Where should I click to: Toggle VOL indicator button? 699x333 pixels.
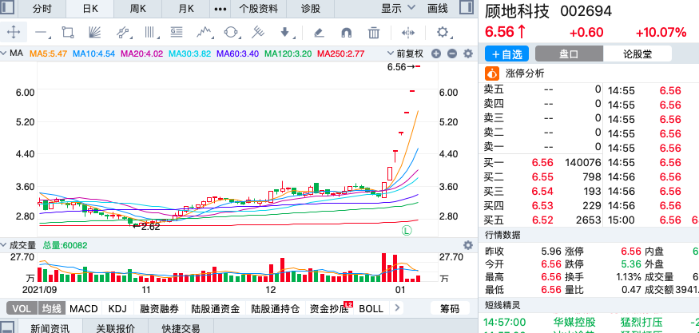pyautogui.click(x=22, y=308)
